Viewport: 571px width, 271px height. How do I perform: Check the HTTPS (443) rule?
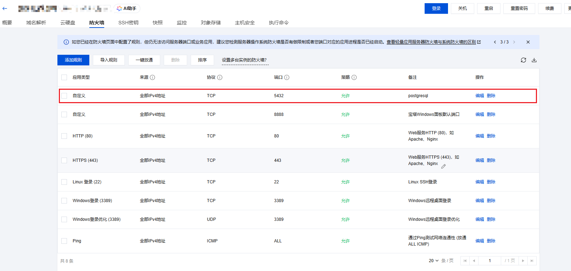[64, 160]
